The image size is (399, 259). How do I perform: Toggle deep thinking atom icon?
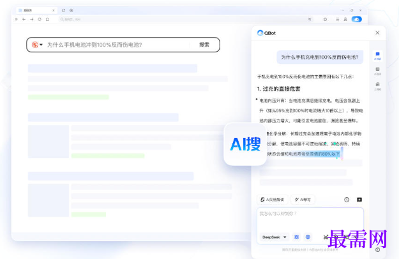click(296, 237)
